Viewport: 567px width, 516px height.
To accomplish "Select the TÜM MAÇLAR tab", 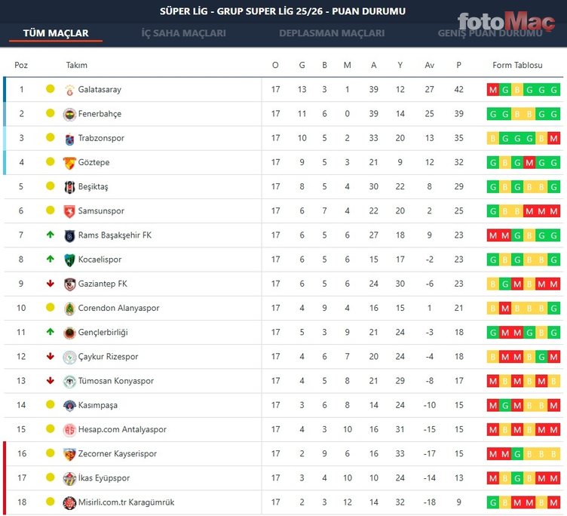I will pos(56,33).
